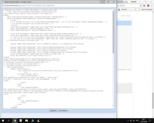
Task: Click the colorful chart app icon on the taskbar
Action: tap(38, 120)
